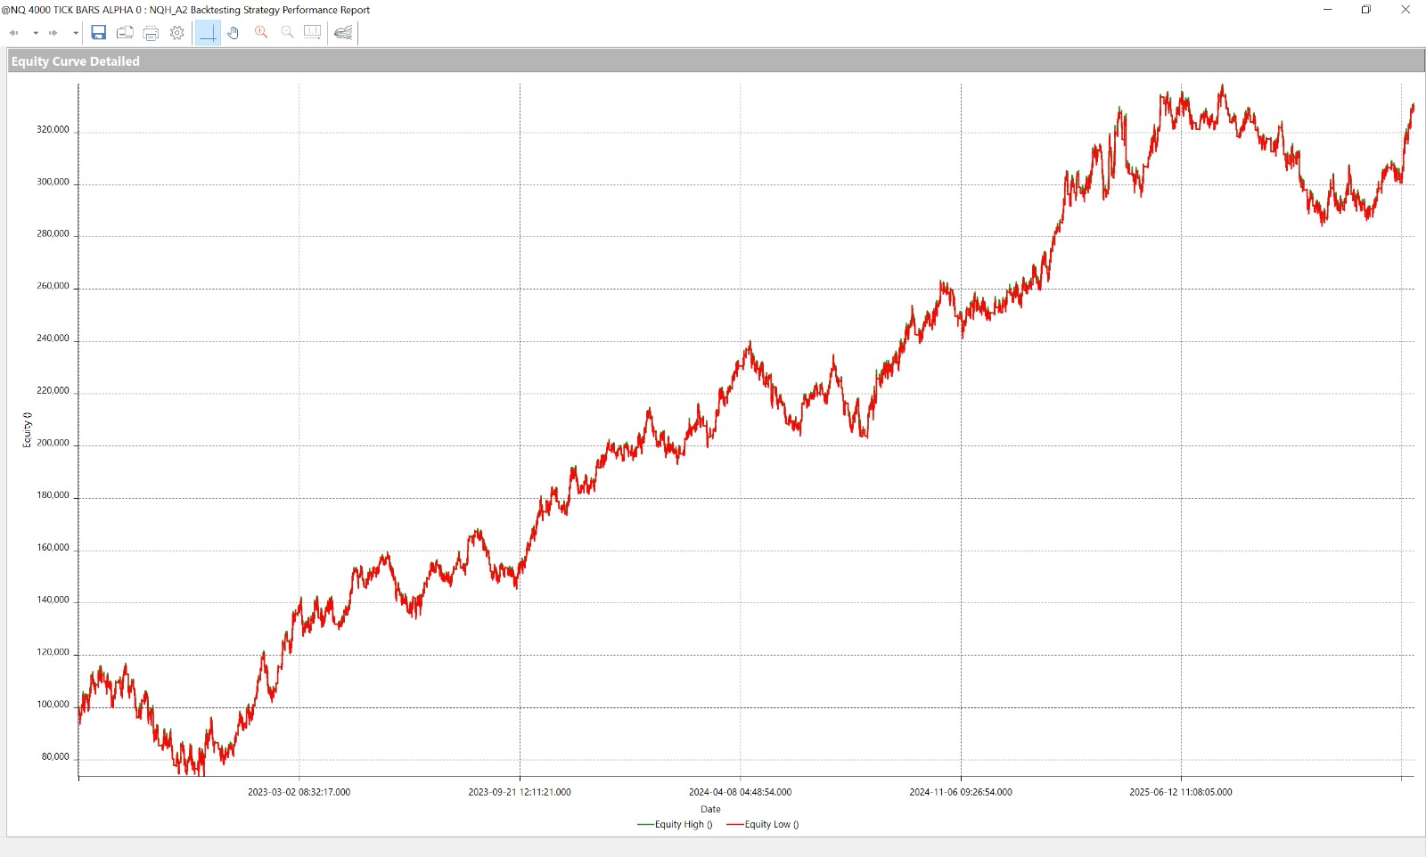Click the Equity Low legend entry

click(763, 825)
